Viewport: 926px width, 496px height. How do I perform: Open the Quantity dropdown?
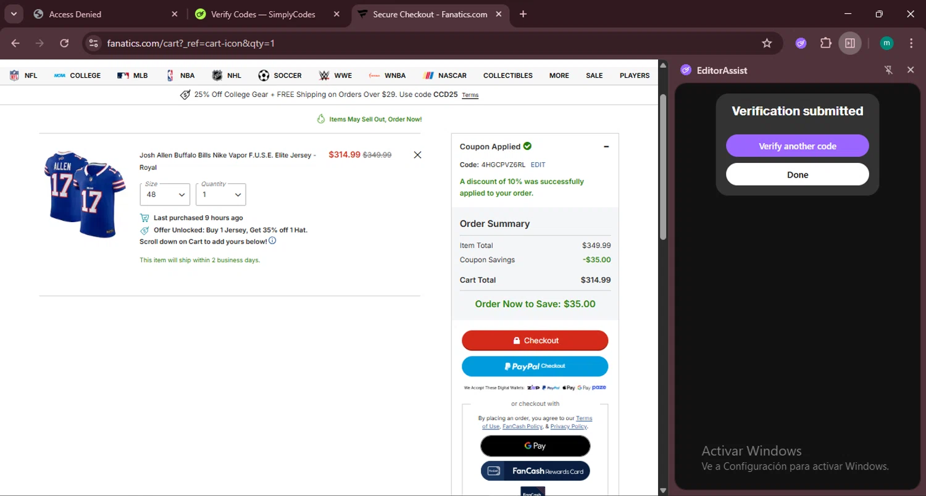click(x=220, y=194)
